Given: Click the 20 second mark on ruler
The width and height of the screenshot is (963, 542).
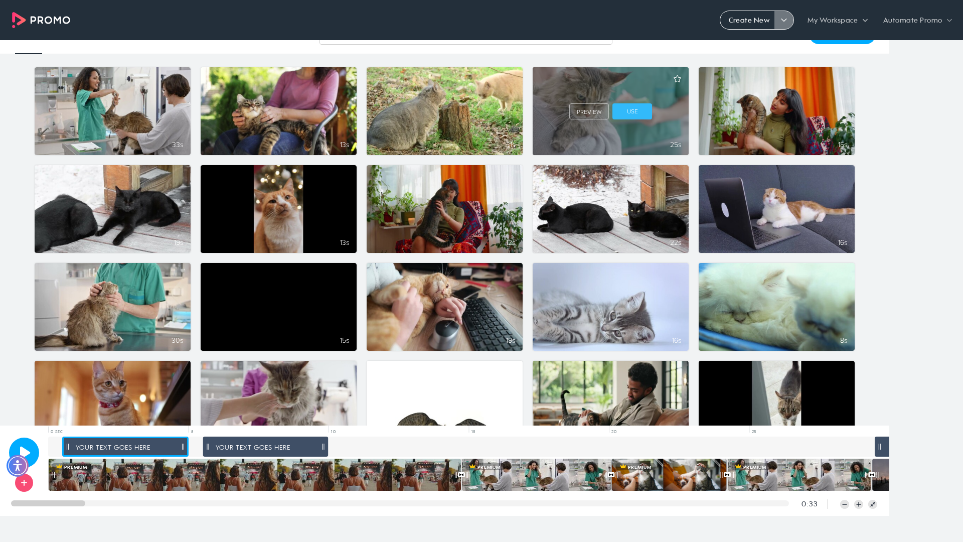Looking at the screenshot, I should click(614, 432).
